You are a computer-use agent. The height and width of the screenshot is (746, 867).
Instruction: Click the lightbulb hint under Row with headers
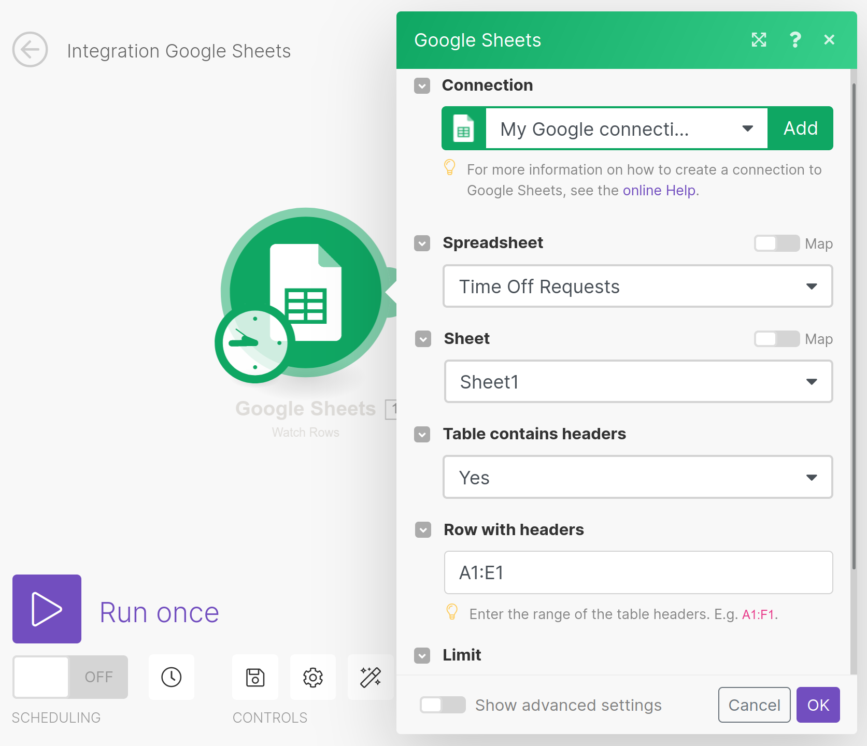[x=452, y=612]
